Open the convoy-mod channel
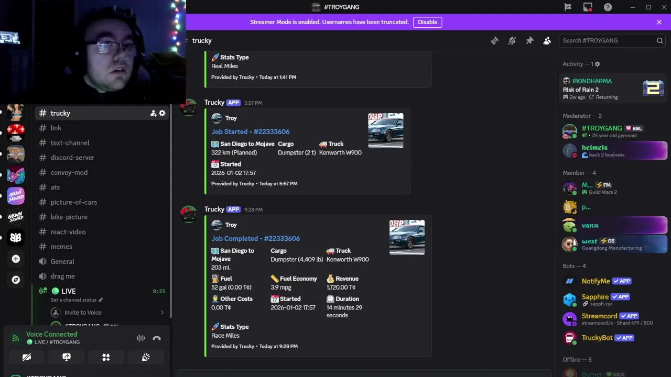671x377 pixels. pyautogui.click(x=102, y=172)
